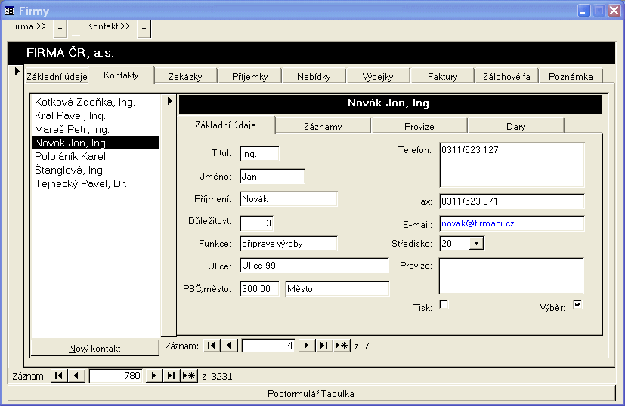Open the Provize sub-tab
Image resolution: width=625 pixels, height=406 pixels.
(x=419, y=126)
